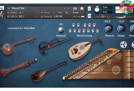This screenshot has width=134, height=91.
Task: Toggle the lit third top-row MicroTuning switch
Action: click(85, 25)
